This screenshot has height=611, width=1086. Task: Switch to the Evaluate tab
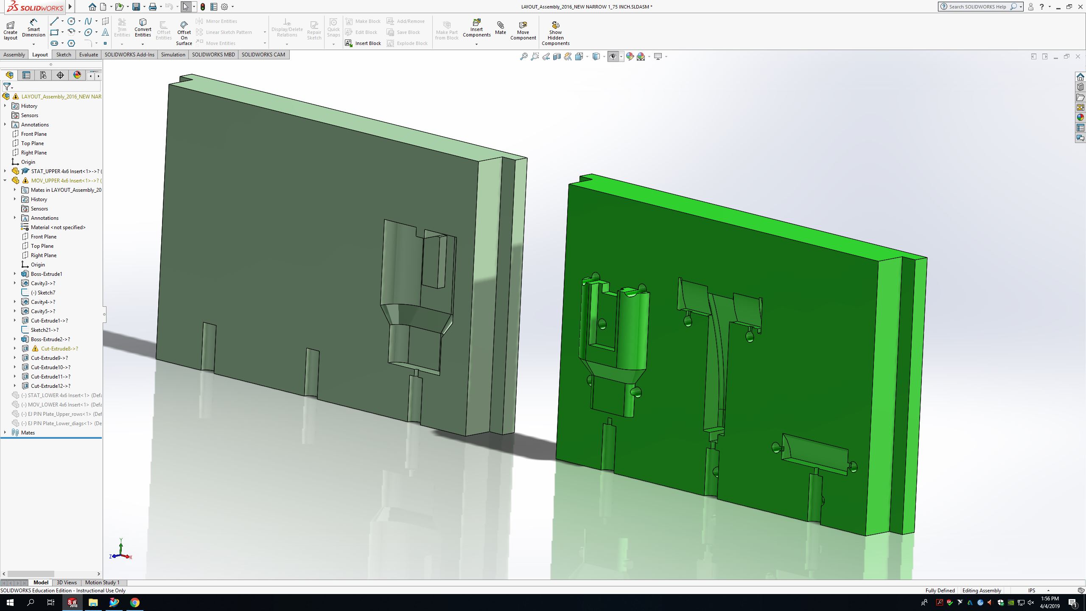pos(89,54)
